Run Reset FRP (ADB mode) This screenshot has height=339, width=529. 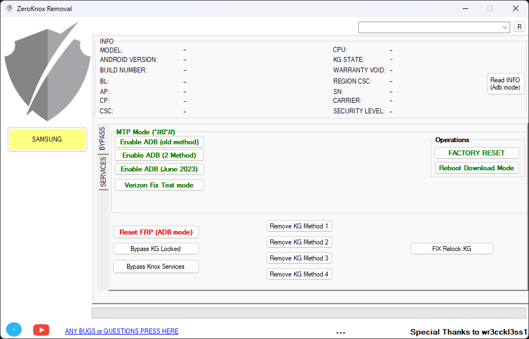pos(155,232)
